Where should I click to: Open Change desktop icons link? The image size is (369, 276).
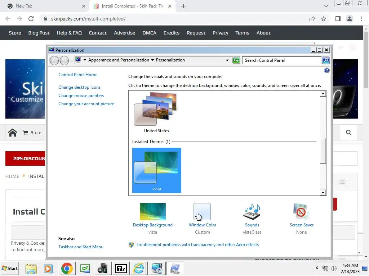[80, 87]
